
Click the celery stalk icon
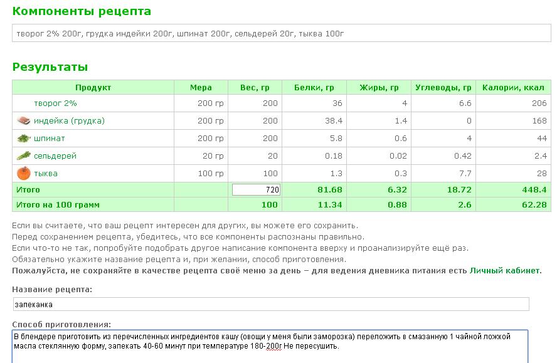point(23,155)
